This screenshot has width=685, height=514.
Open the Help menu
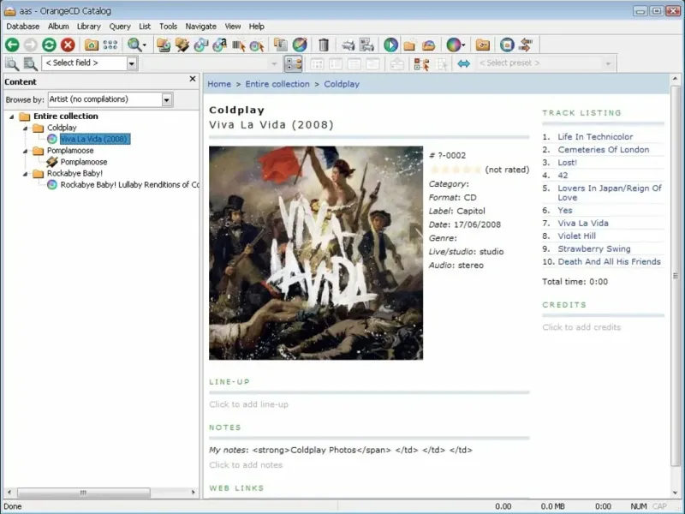click(256, 27)
